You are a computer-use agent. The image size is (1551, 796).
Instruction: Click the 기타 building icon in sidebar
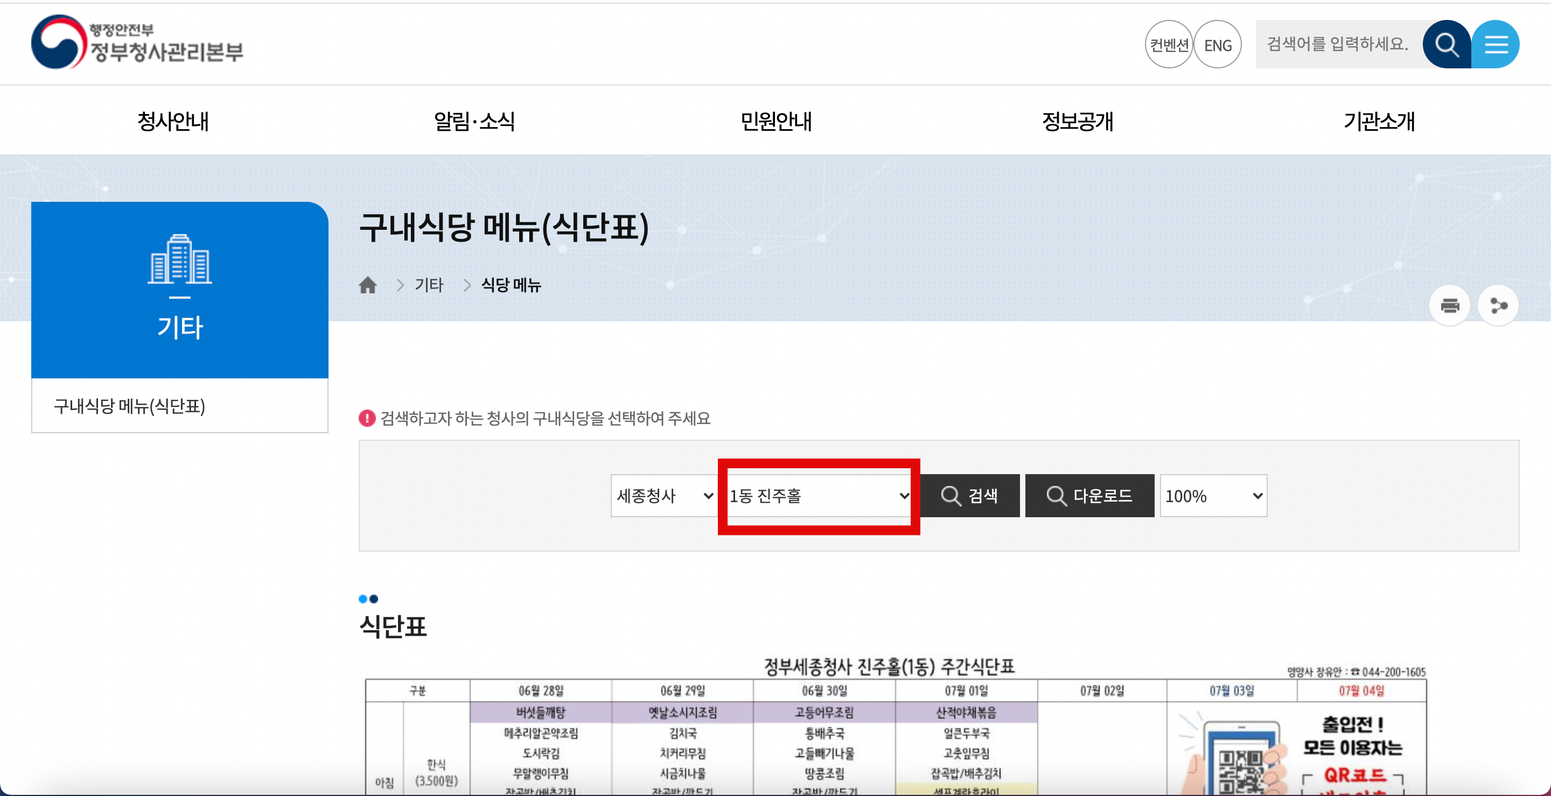tap(179, 259)
